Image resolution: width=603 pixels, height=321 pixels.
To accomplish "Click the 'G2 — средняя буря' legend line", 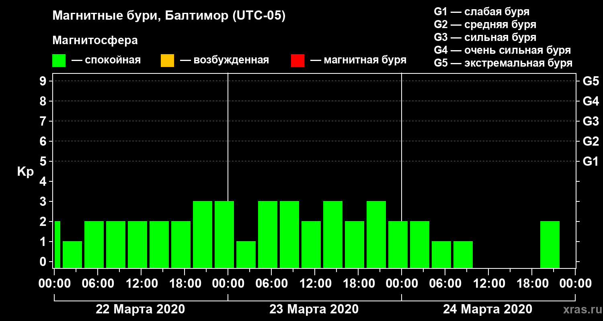I will click(x=485, y=24).
